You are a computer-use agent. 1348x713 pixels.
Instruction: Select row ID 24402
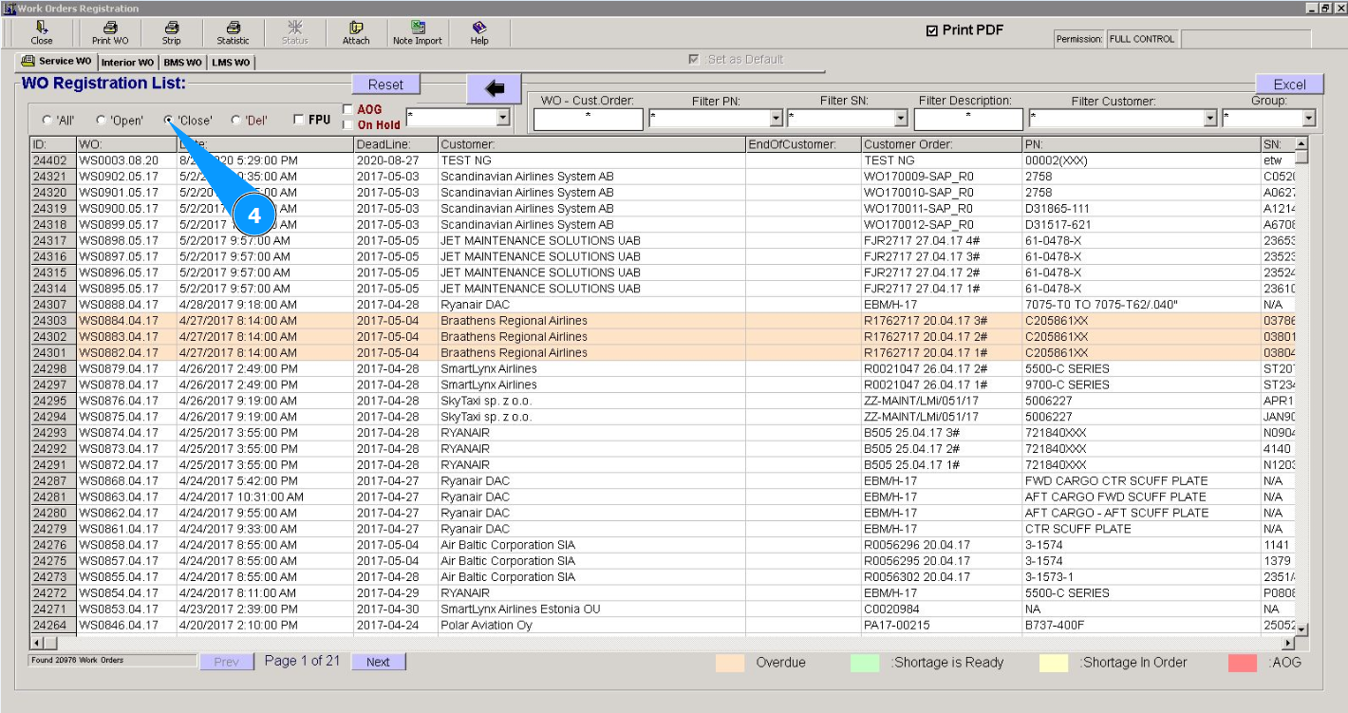click(x=53, y=160)
